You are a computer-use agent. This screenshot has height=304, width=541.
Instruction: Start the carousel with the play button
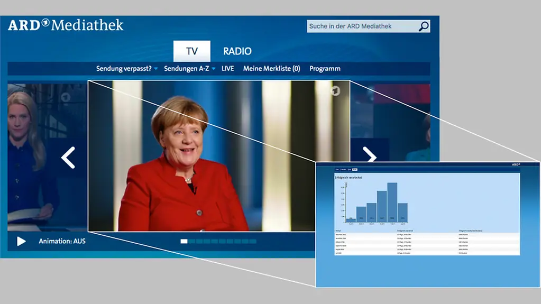[x=21, y=241]
